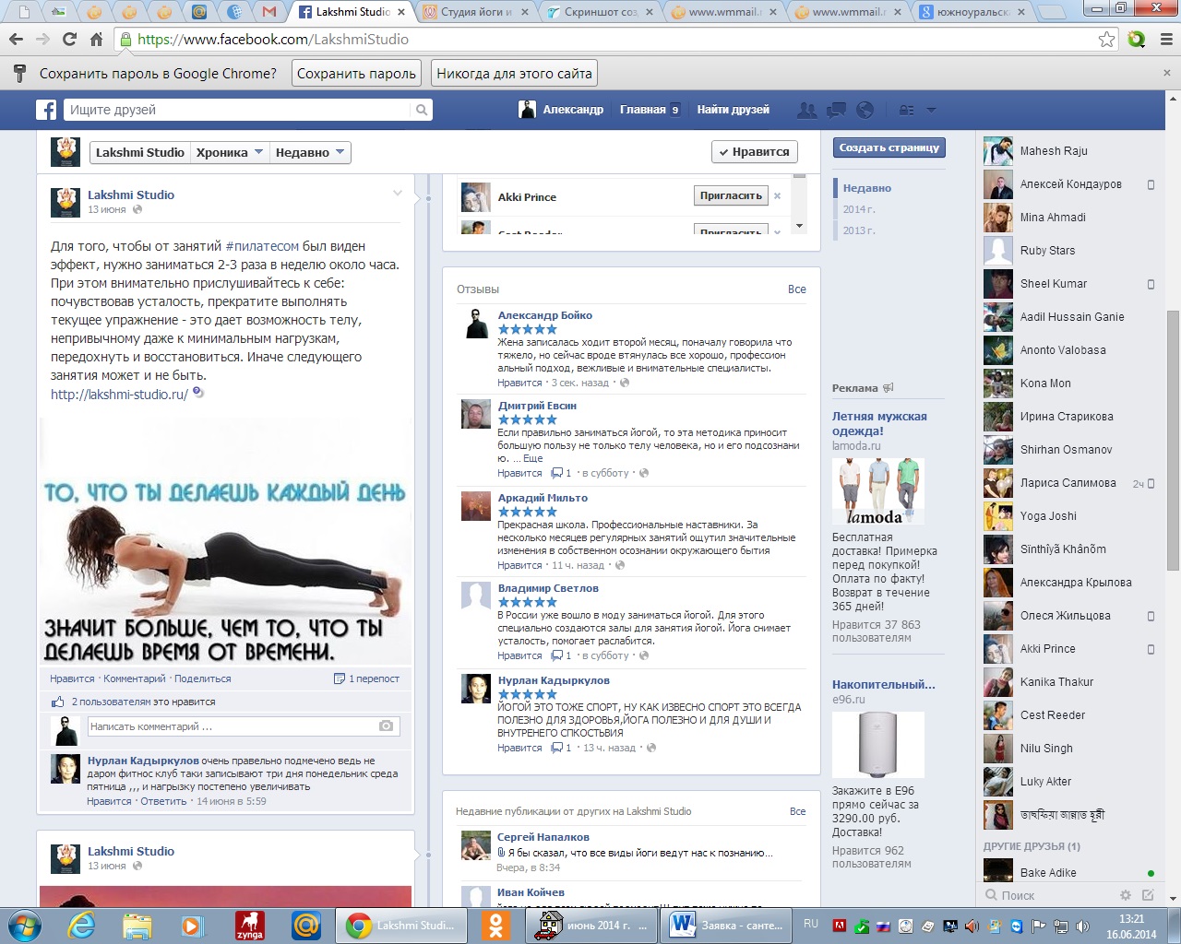The height and width of the screenshot is (944, 1181).
Task: Open chat with Ирина Старикова
Action: 1067,417
